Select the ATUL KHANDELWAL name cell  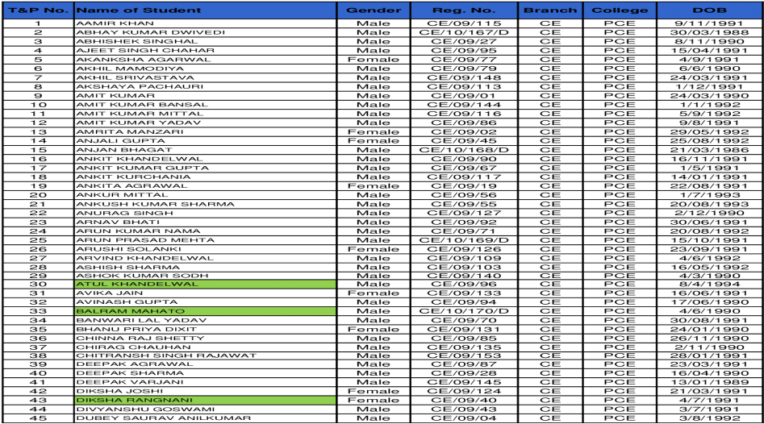point(205,285)
